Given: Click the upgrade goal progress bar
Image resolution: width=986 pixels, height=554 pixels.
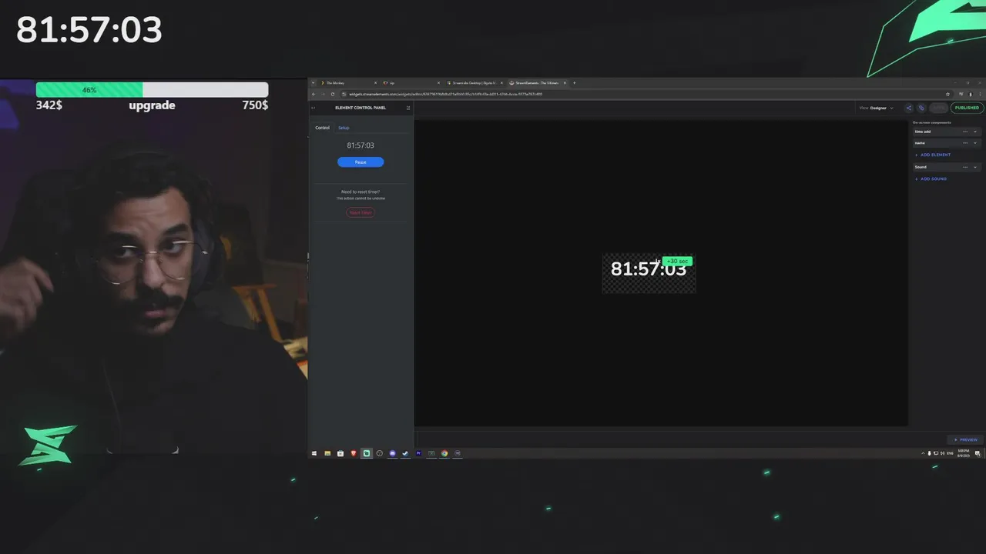Looking at the screenshot, I should point(152,90).
